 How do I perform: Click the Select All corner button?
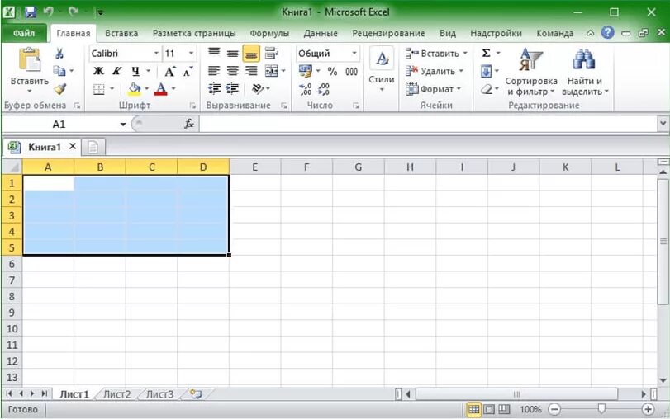tap(12, 167)
